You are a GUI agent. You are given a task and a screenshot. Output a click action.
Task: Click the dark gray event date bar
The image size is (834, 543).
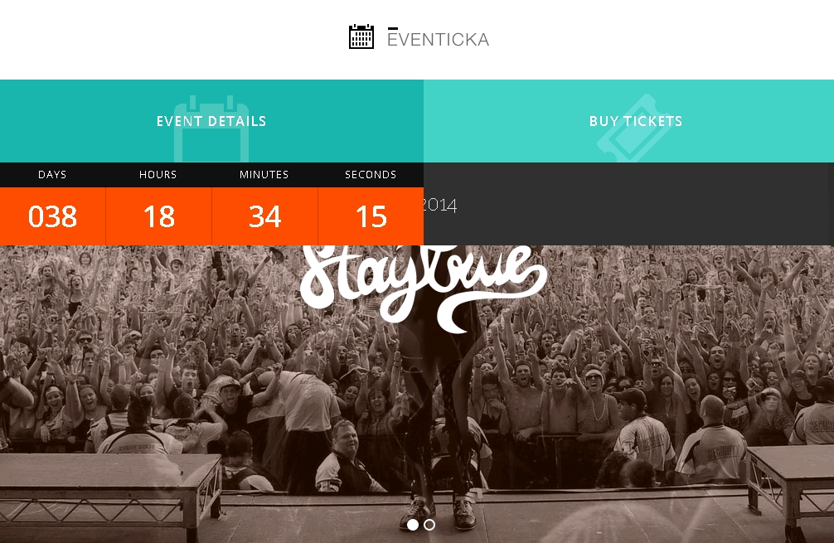(x=628, y=204)
